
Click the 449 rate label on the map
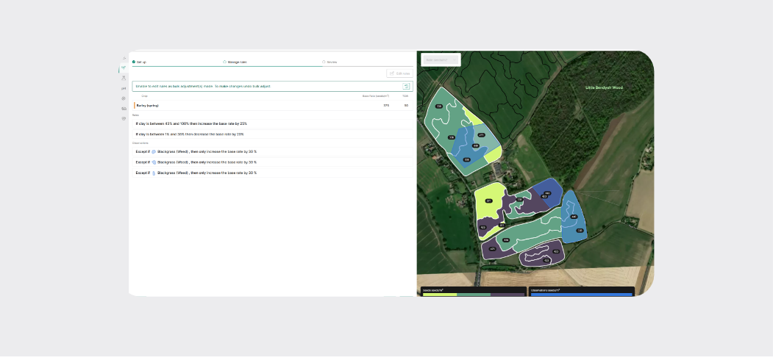[x=476, y=145]
